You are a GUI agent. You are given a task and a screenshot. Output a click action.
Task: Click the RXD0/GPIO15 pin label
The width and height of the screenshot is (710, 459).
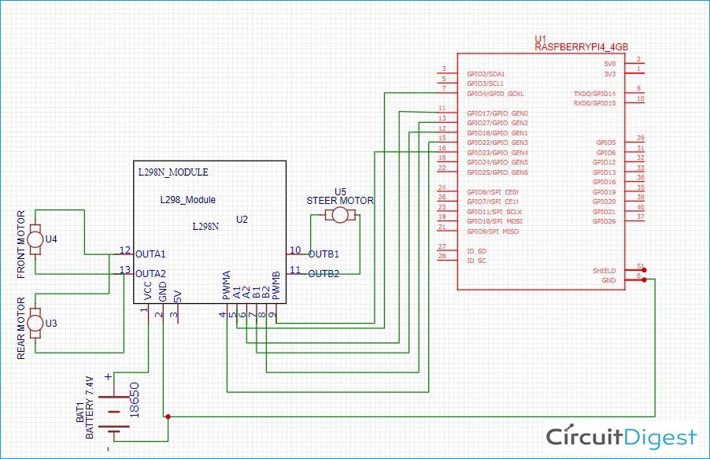pos(594,103)
